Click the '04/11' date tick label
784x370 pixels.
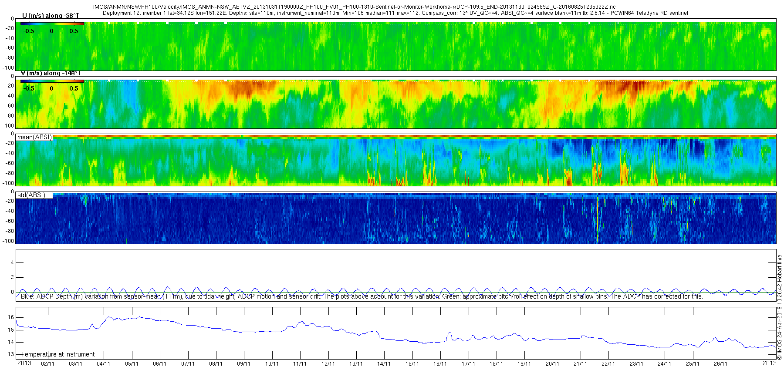pyautogui.click(x=104, y=364)
